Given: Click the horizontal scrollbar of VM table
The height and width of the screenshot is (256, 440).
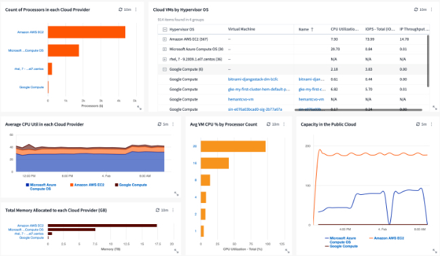Looking at the screenshot, I should pos(358,110).
